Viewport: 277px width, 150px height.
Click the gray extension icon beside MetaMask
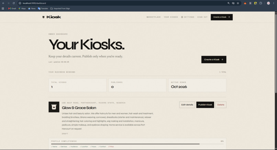(x=250, y=3)
